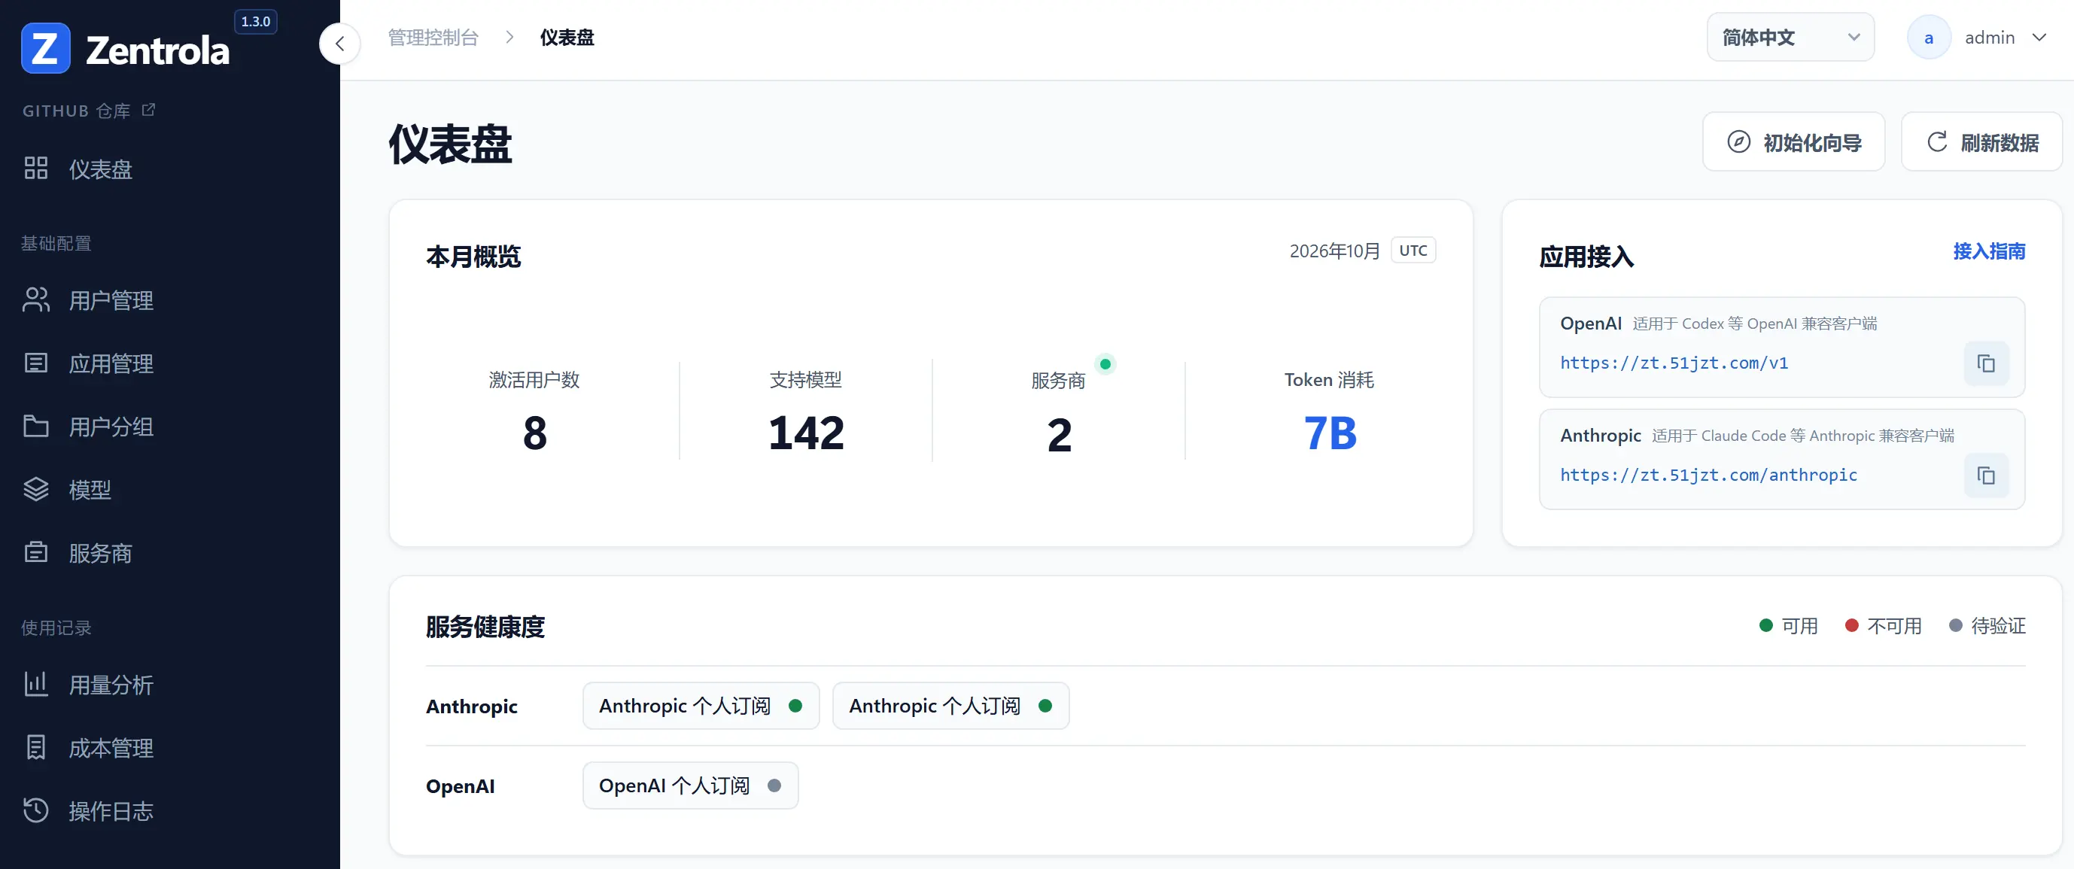2074x869 pixels.
Task: Open the 接入指南 link
Action: [x=1989, y=251]
